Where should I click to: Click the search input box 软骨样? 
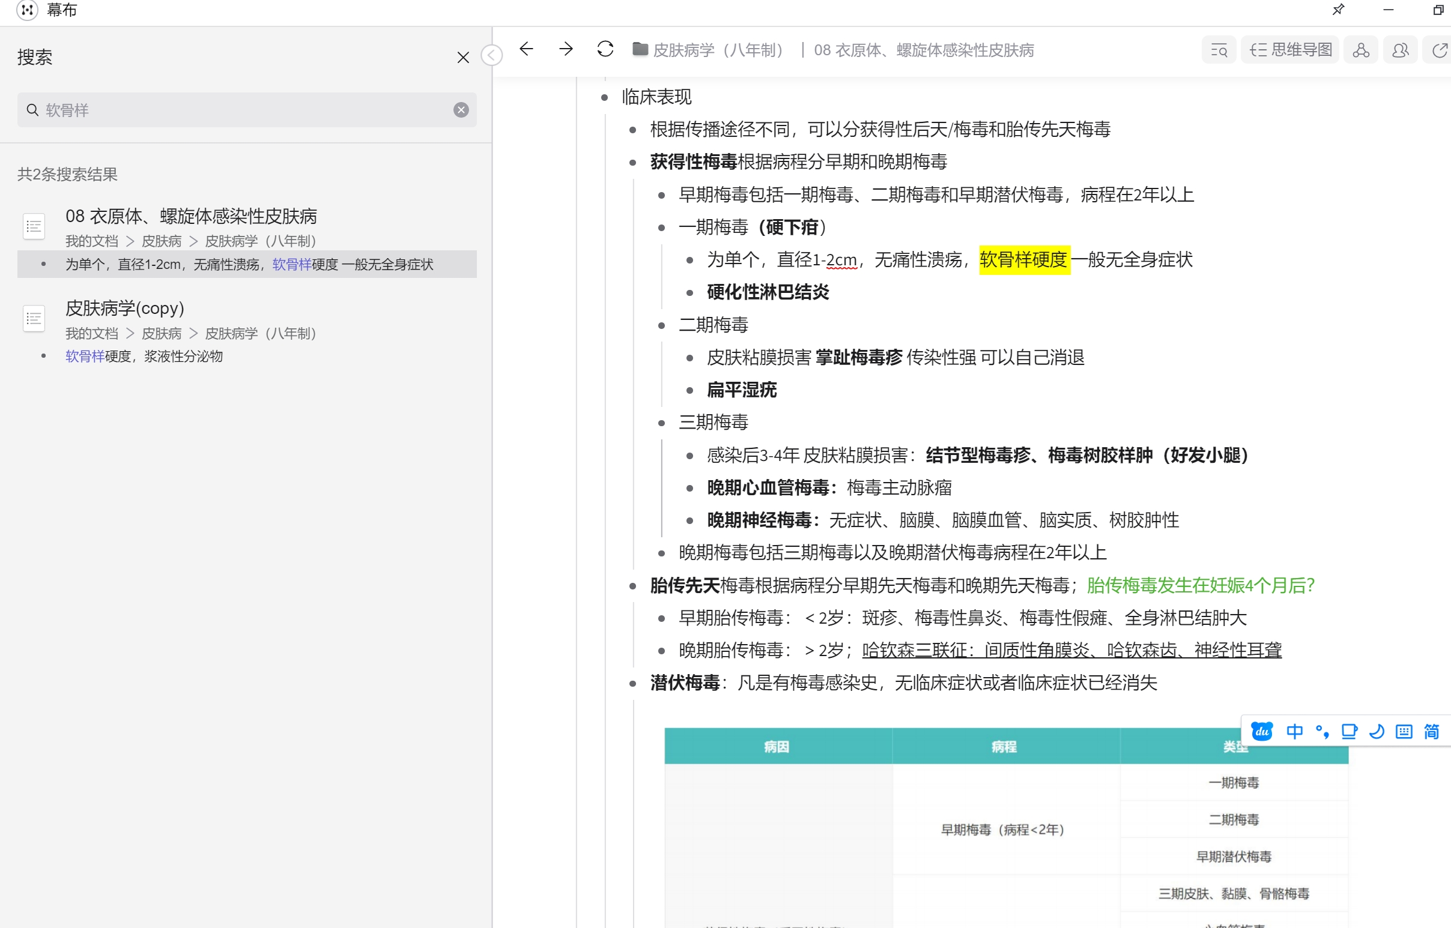pyautogui.click(x=241, y=110)
